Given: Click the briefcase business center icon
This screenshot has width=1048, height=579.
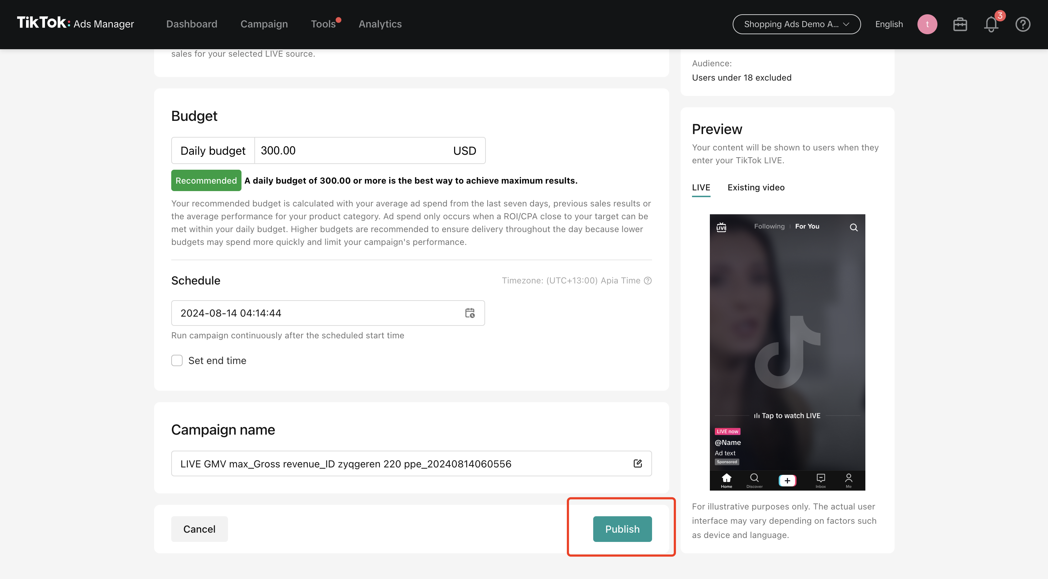Looking at the screenshot, I should [960, 24].
